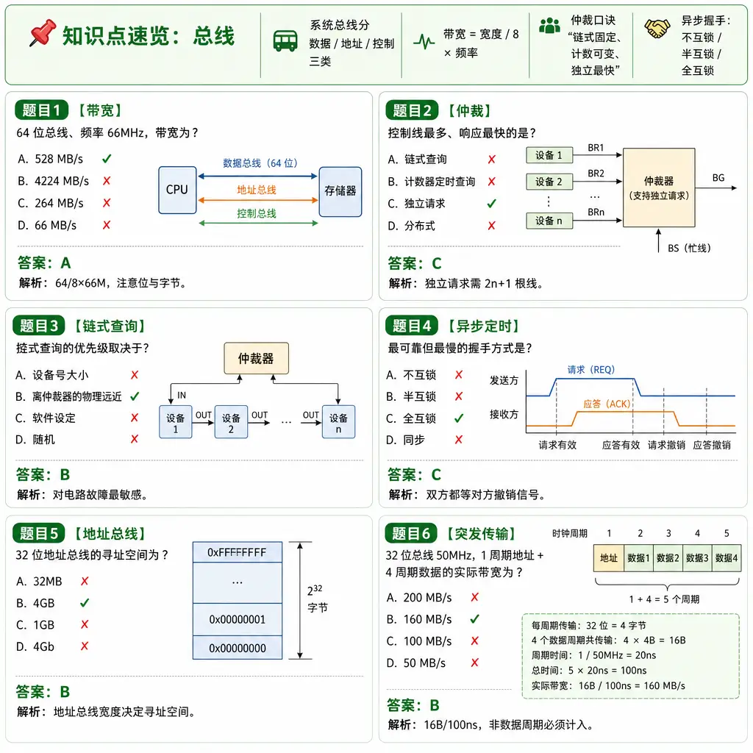The image size is (753, 753).
Task: Click the 仲裁器（支持独立请求）box
Action: click(x=659, y=188)
